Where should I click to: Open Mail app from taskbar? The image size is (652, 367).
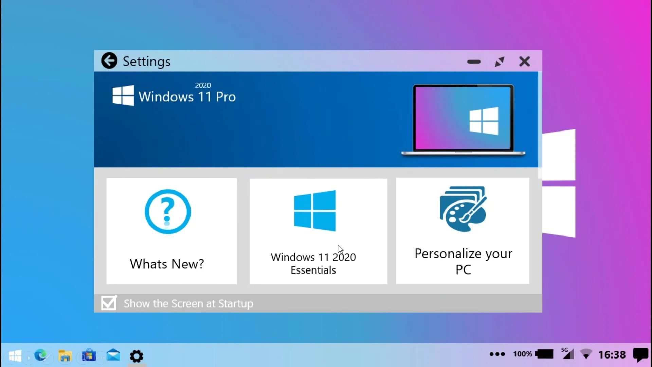click(113, 355)
